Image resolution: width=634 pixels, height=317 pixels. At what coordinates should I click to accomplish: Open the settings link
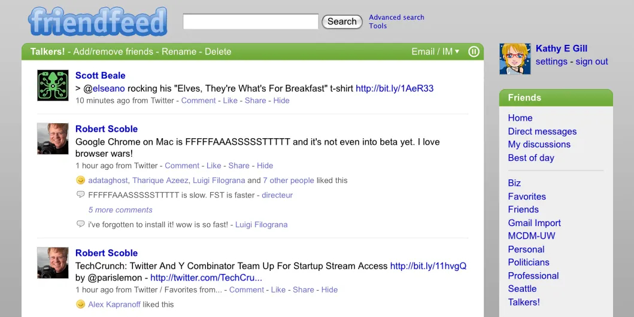tap(551, 62)
